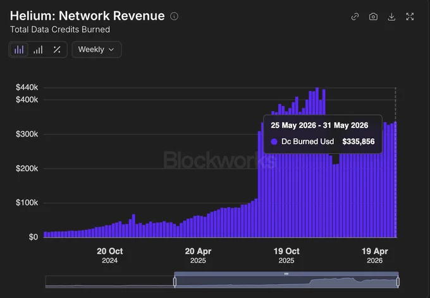Click the 19 Apr 2026 axis label
The width and height of the screenshot is (430, 298).
[374, 255]
